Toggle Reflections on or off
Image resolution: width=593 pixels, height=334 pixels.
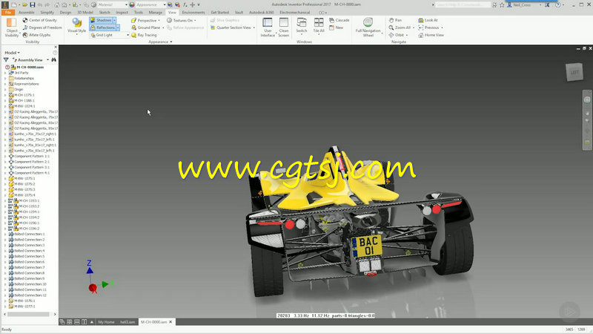coord(102,27)
